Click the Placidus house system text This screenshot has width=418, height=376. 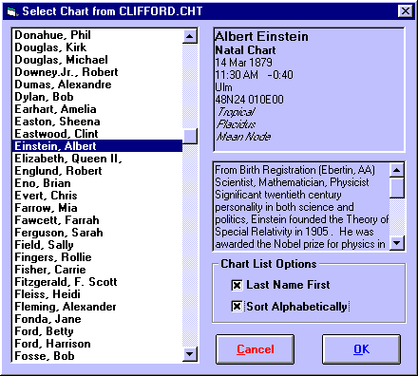click(237, 124)
